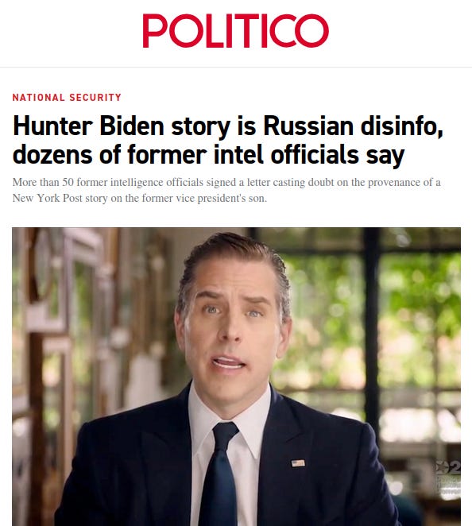The width and height of the screenshot is (472, 526).
Task: Click the headline line starting 'Hunter Biden story'
Action: click(x=228, y=126)
